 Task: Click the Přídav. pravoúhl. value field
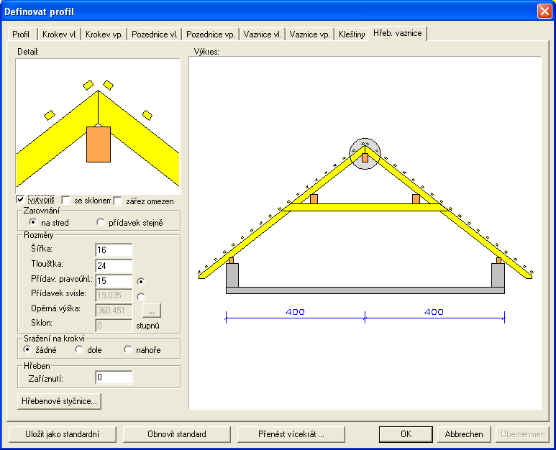pos(114,281)
